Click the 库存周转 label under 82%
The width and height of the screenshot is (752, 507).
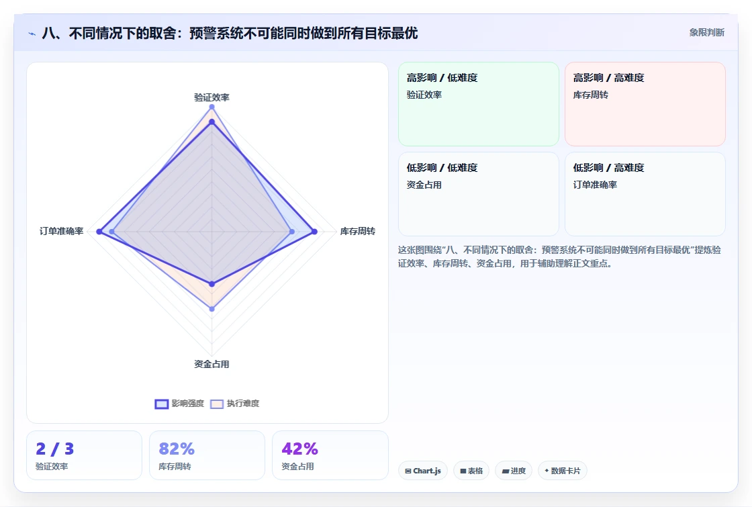175,466
